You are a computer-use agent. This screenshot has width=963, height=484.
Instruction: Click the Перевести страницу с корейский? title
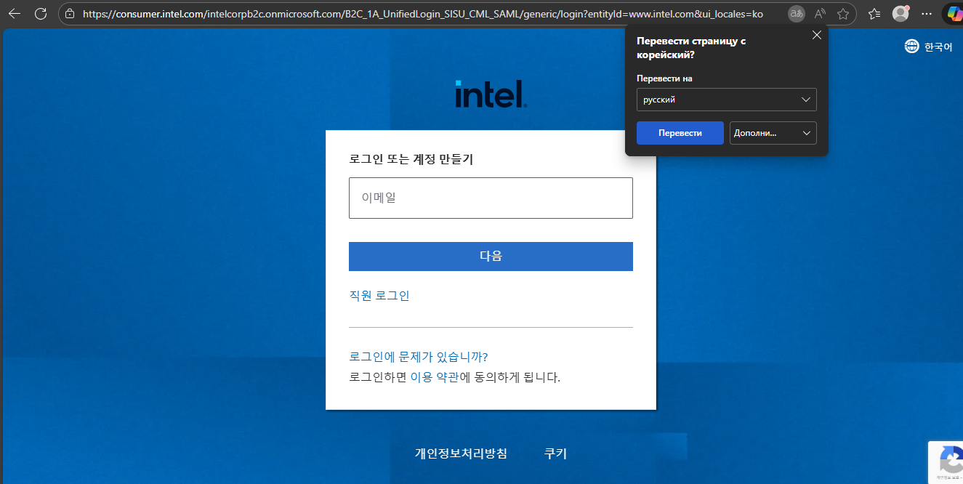tap(691, 48)
